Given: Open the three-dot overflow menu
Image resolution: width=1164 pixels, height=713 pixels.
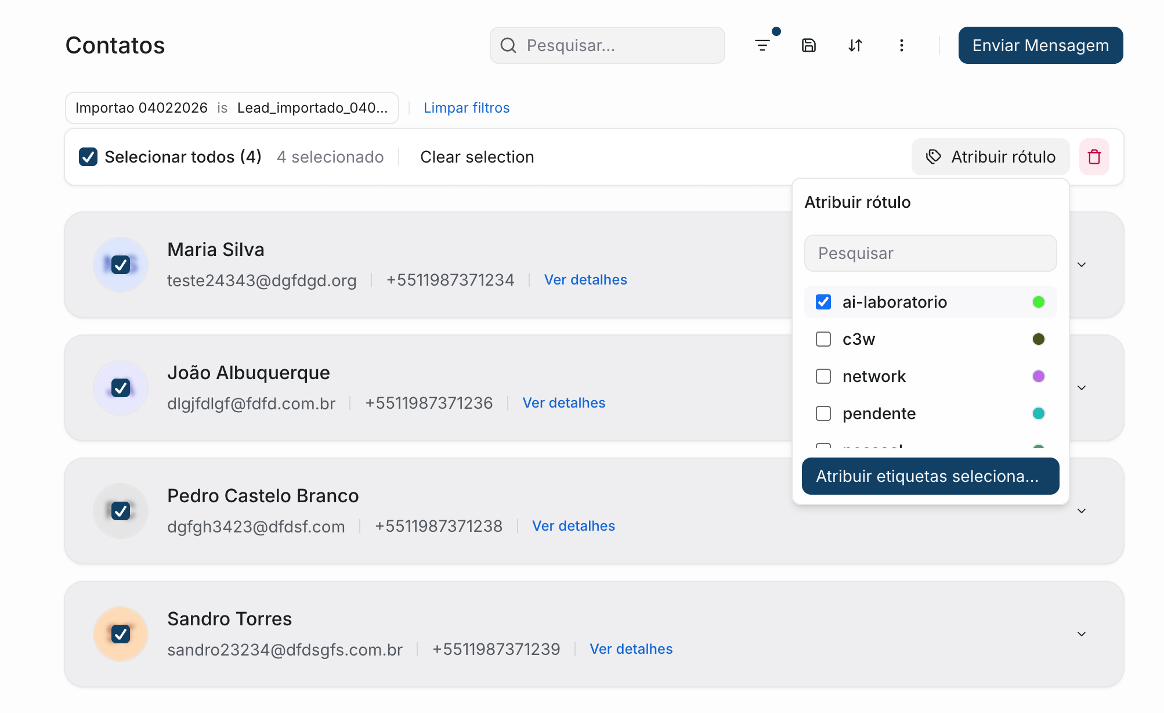Looking at the screenshot, I should (901, 45).
